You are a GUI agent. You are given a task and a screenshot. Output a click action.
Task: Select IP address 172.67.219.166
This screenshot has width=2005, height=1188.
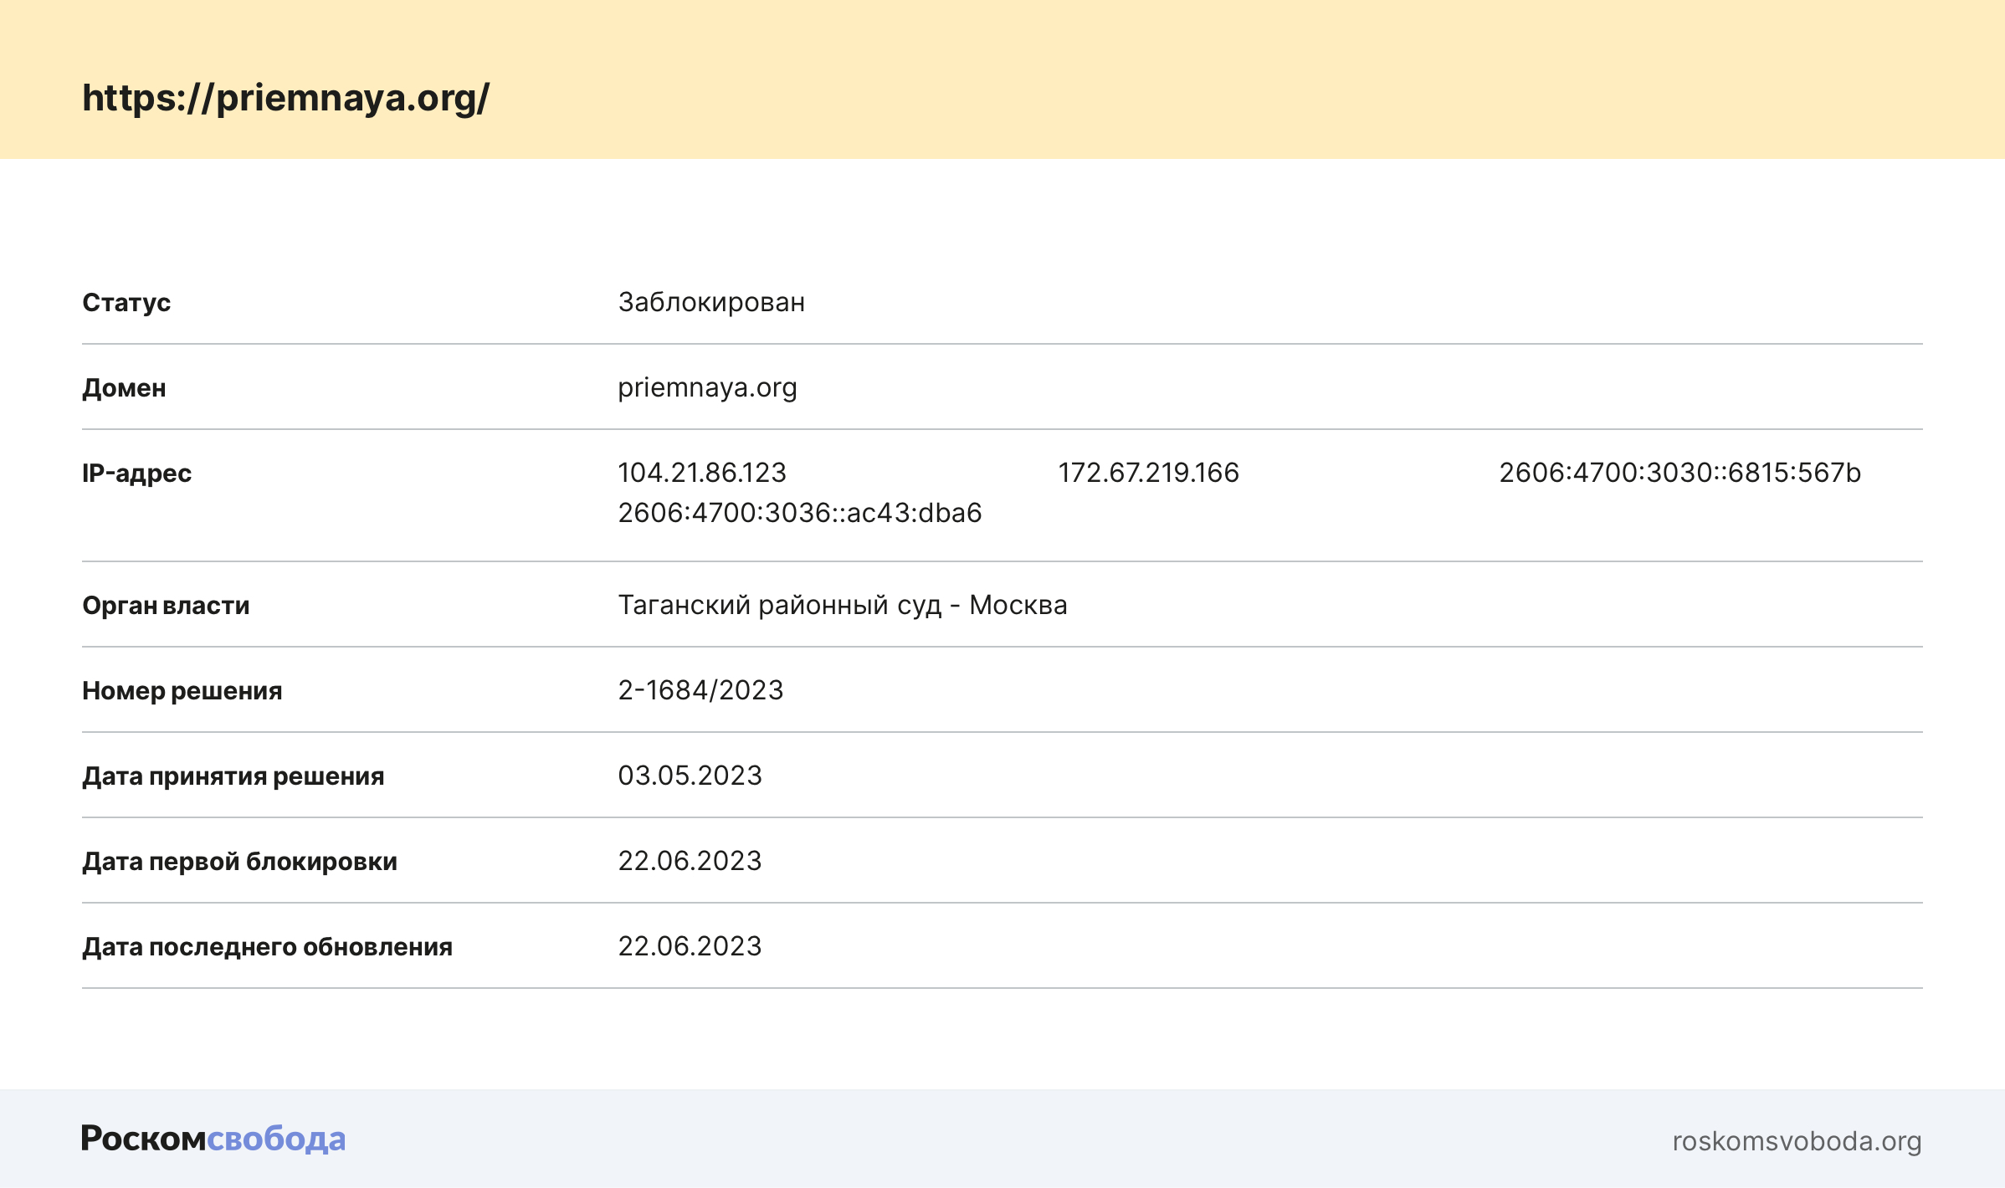(1148, 473)
